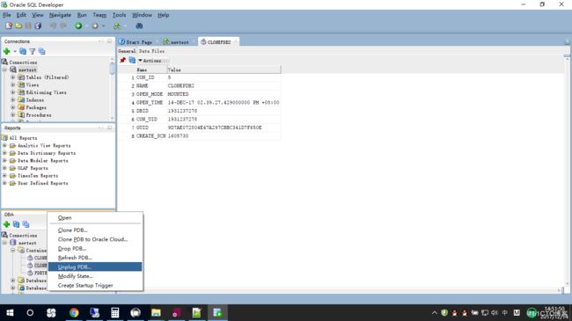572x321 pixels.
Task: Click the green plus in DBA panel
Action: coord(6,224)
